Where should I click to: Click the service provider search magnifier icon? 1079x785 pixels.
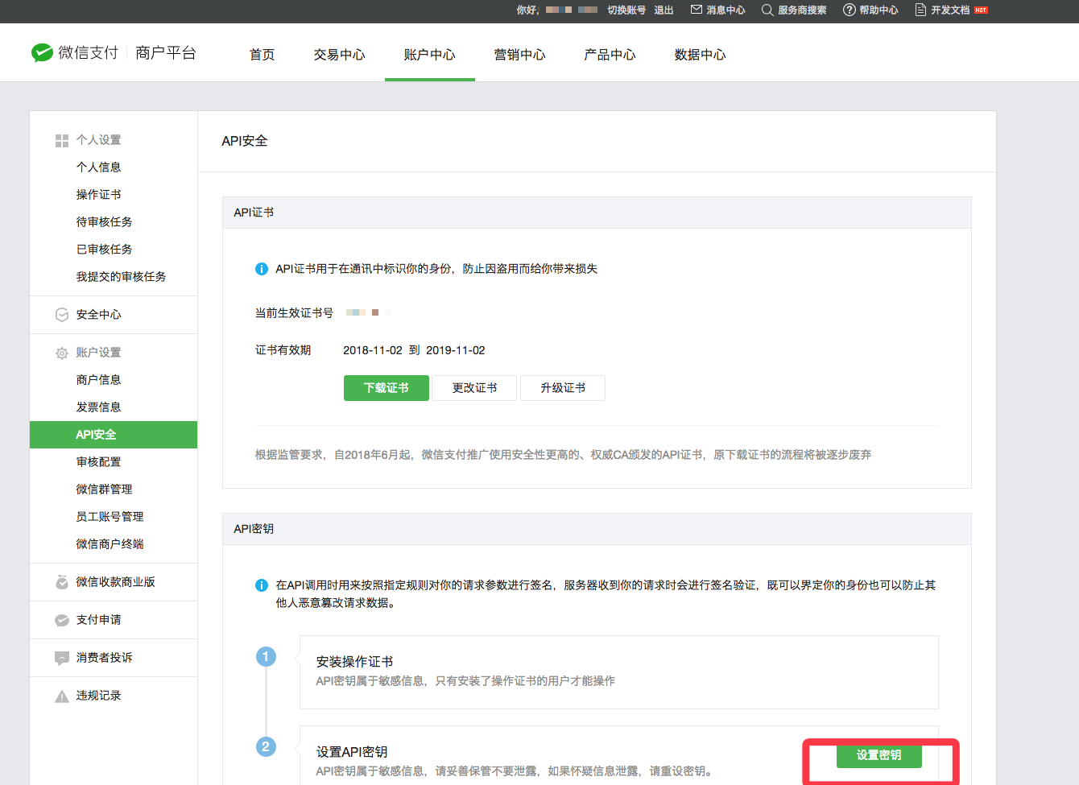[767, 10]
